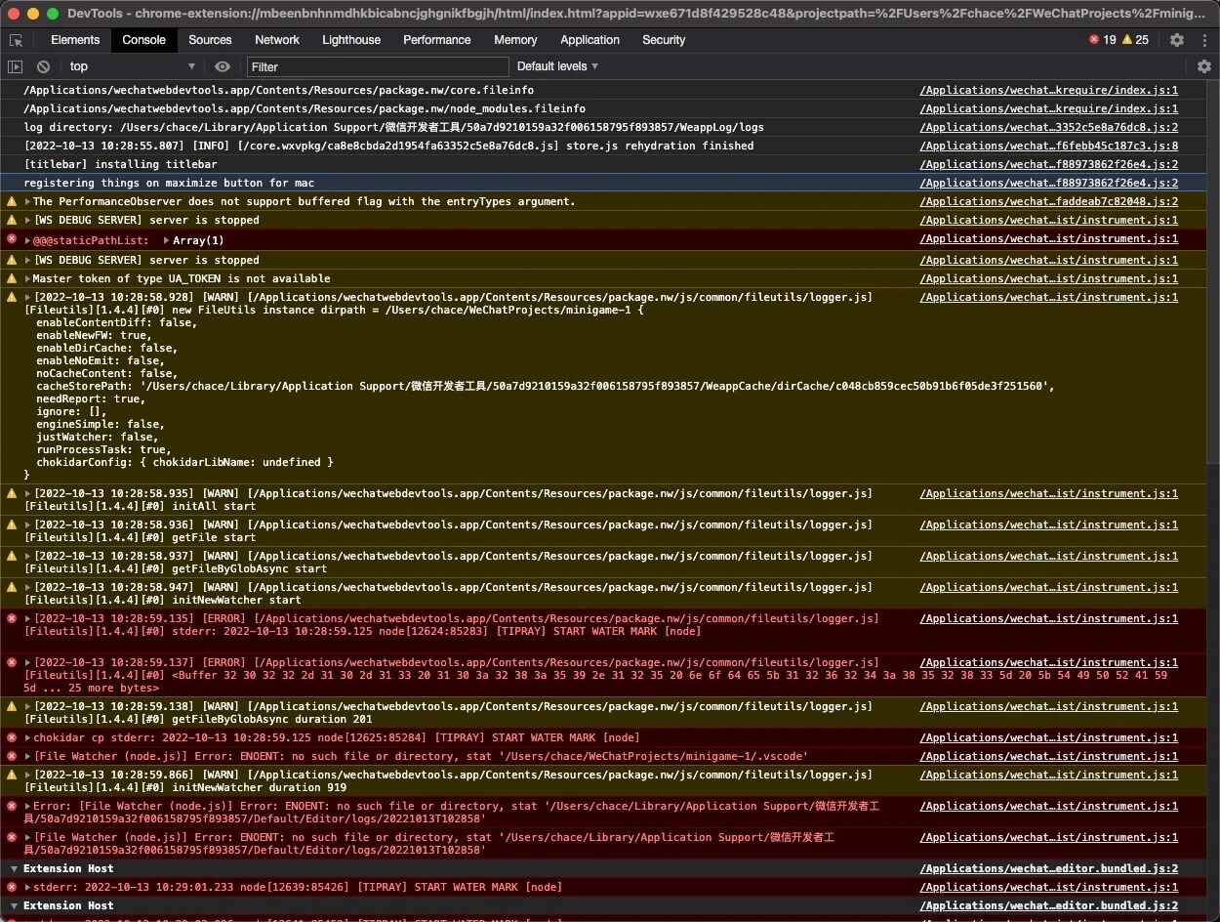Expand the stderr 10:29:01.233 error entry
Viewport: 1220px width, 922px height.
tap(28, 888)
